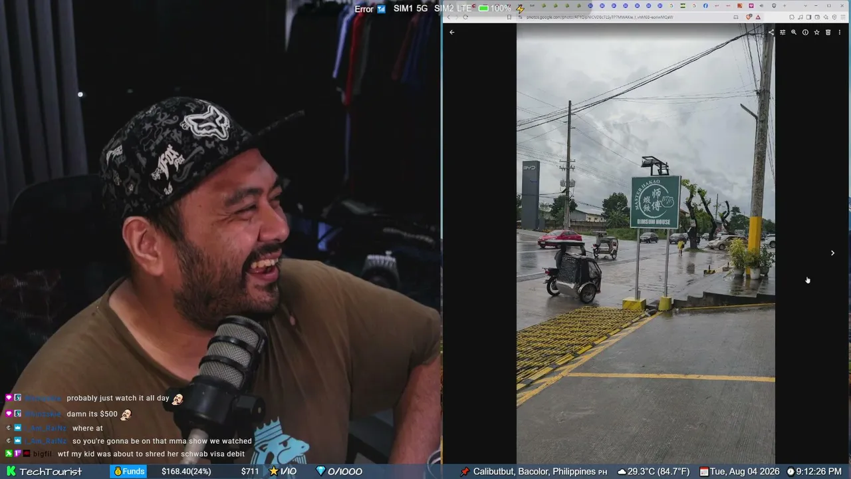Screen dimensions: 851x479
Task: Click the $711 value in overlay
Action: pyautogui.click(x=250, y=472)
